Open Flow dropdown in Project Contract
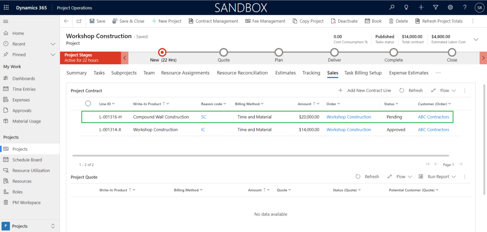The height and width of the screenshot is (232, 487). coord(444,90)
